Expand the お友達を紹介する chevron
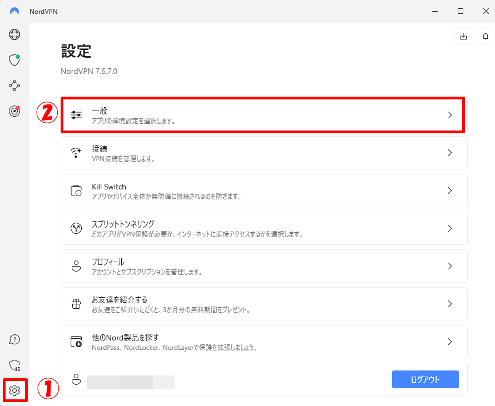495x406 pixels. [450, 304]
